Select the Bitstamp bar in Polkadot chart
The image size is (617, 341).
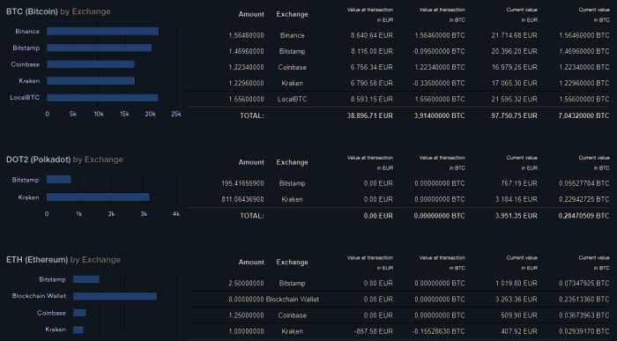point(59,180)
